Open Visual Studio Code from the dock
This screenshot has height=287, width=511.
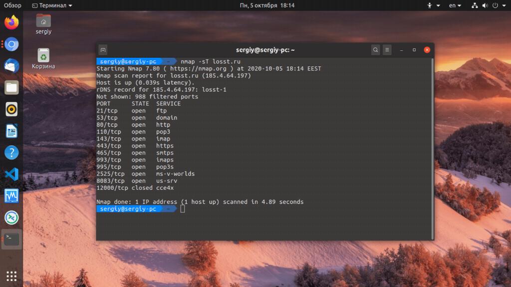coord(11,174)
